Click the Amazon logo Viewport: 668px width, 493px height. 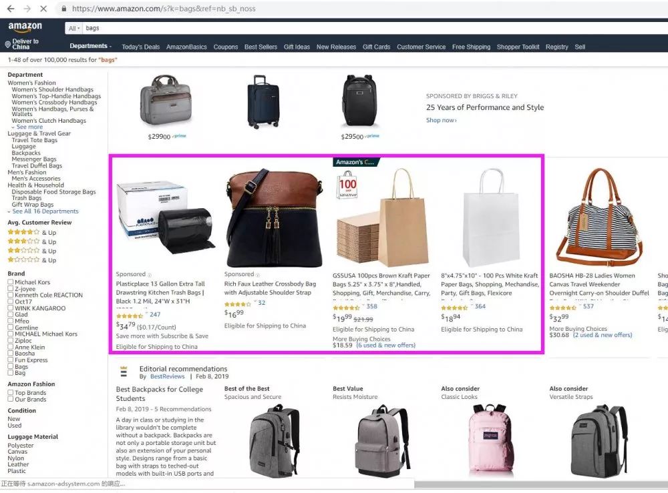click(25, 27)
